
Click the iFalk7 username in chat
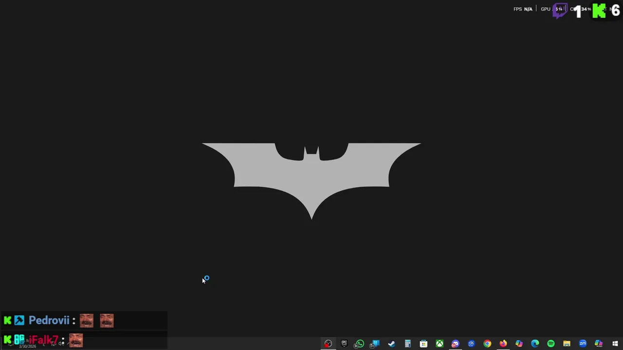44,340
